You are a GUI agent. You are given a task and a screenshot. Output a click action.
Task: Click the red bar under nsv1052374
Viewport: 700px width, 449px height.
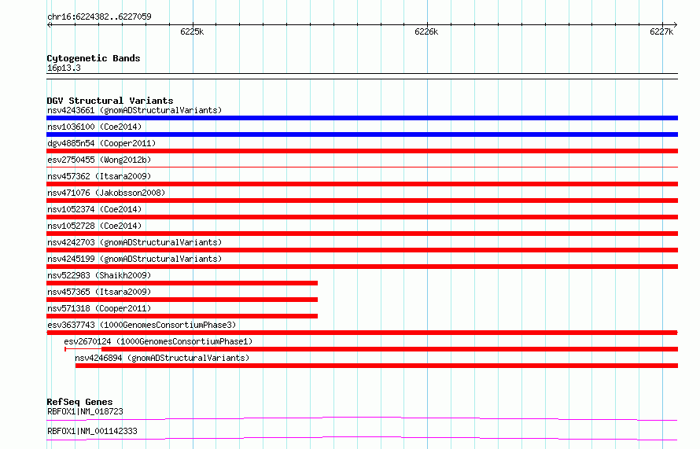point(362,217)
